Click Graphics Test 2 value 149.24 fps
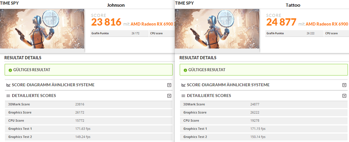This screenshot has height=142, width=349. click(83, 137)
